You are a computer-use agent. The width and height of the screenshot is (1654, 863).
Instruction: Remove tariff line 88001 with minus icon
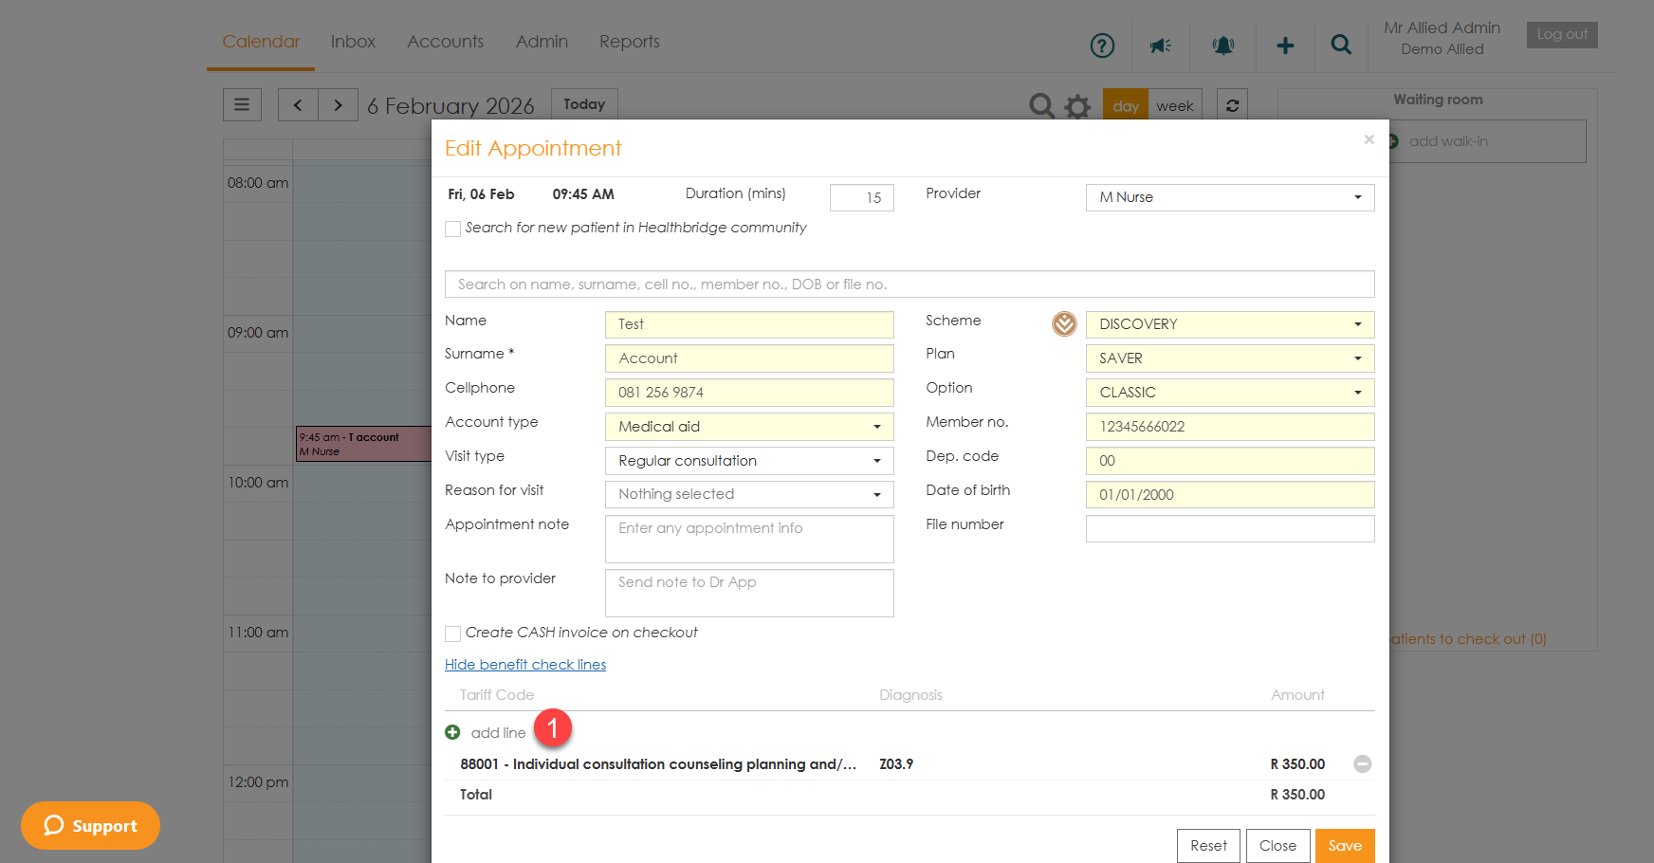click(x=1362, y=764)
